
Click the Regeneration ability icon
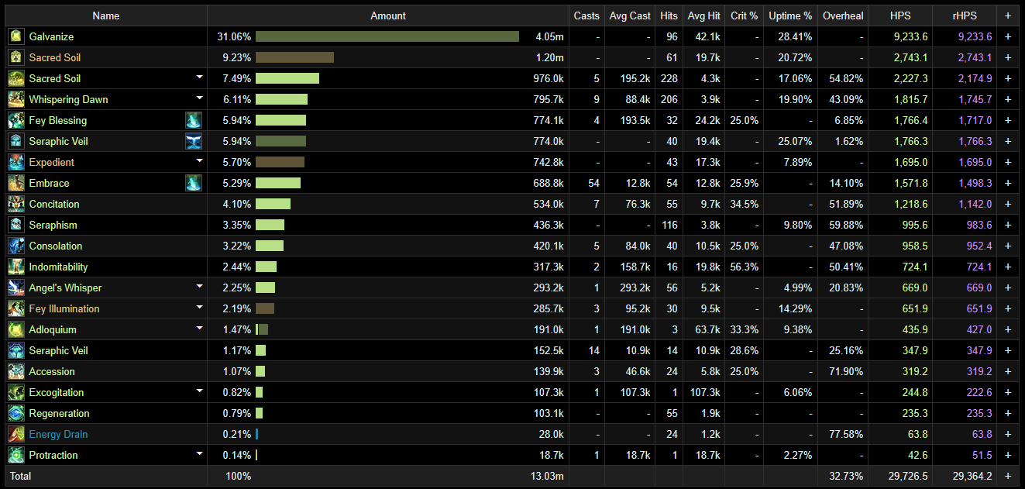(x=16, y=413)
